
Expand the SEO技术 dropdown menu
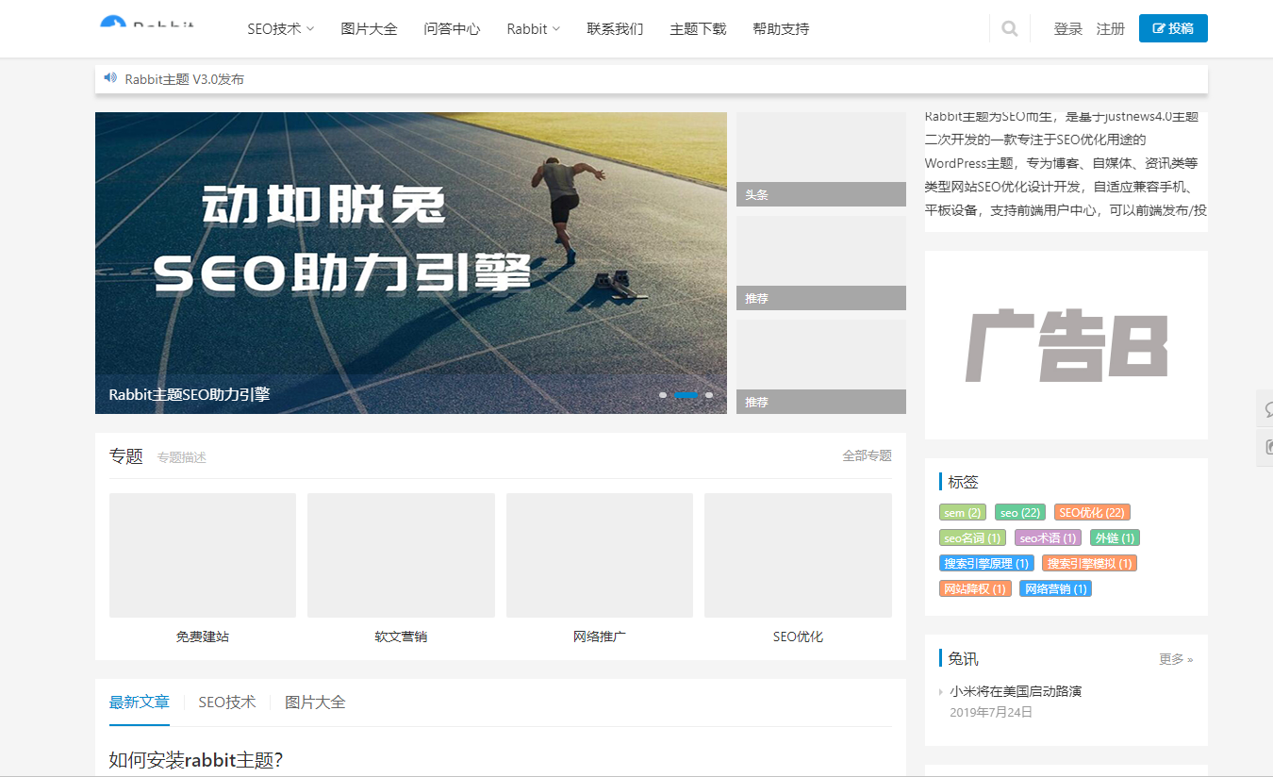point(281,29)
